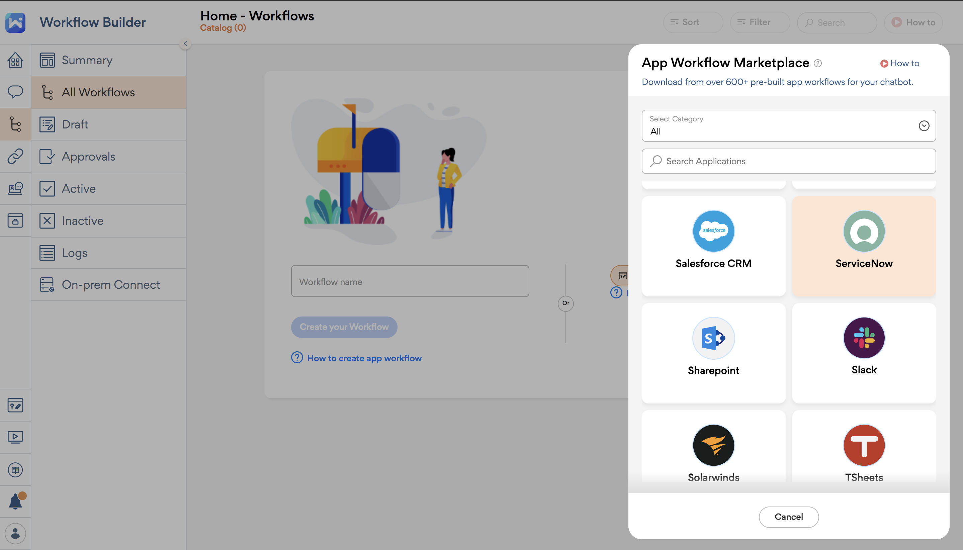Click the user profile avatar icon
963x550 pixels.
[x=15, y=533]
